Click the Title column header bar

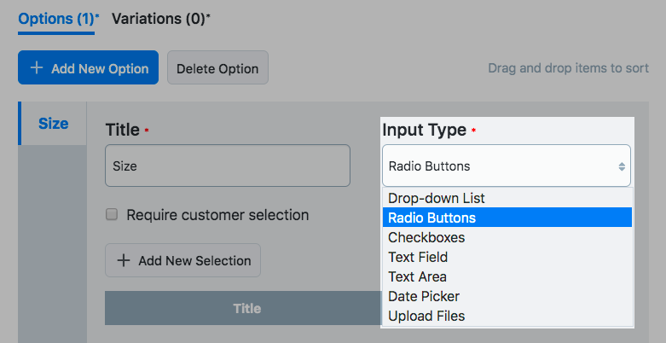pyautogui.click(x=246, y=308)
